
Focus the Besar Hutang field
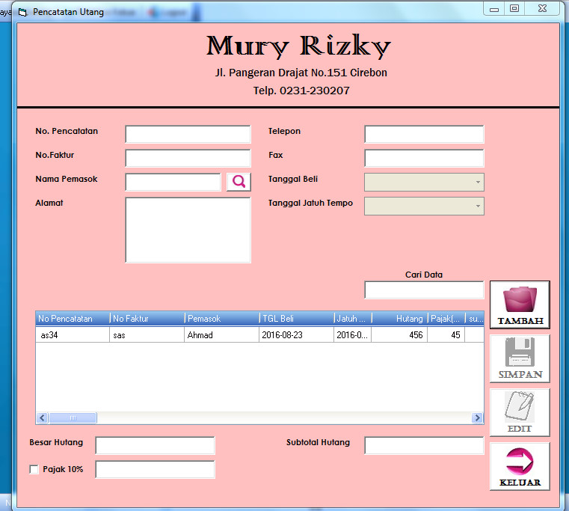click(155, 446)
